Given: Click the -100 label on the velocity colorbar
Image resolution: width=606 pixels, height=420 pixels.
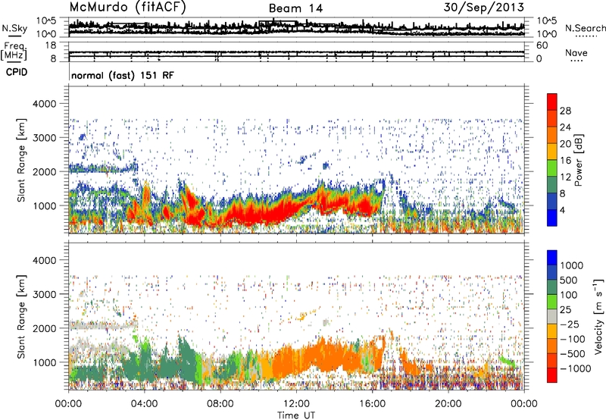Looking at the screenshot, I should (573, 339).
